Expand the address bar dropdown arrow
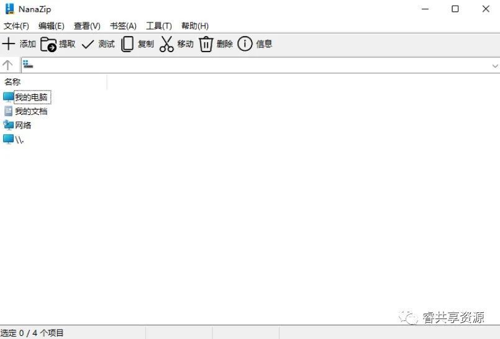500x339 pixels. (494, 65)
